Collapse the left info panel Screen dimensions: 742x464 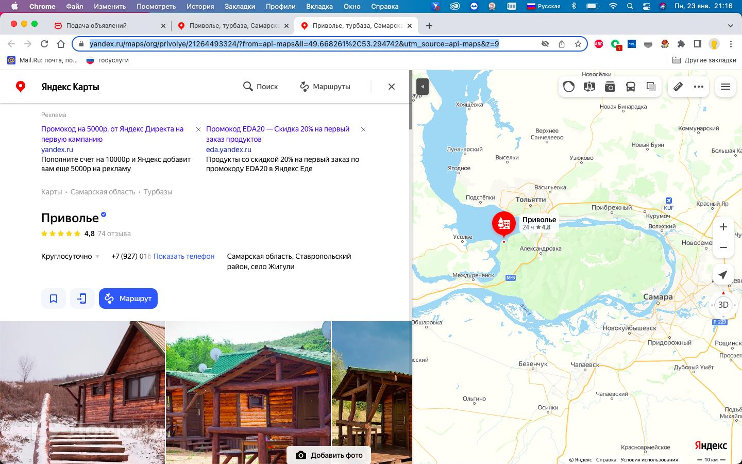point(423,86)
